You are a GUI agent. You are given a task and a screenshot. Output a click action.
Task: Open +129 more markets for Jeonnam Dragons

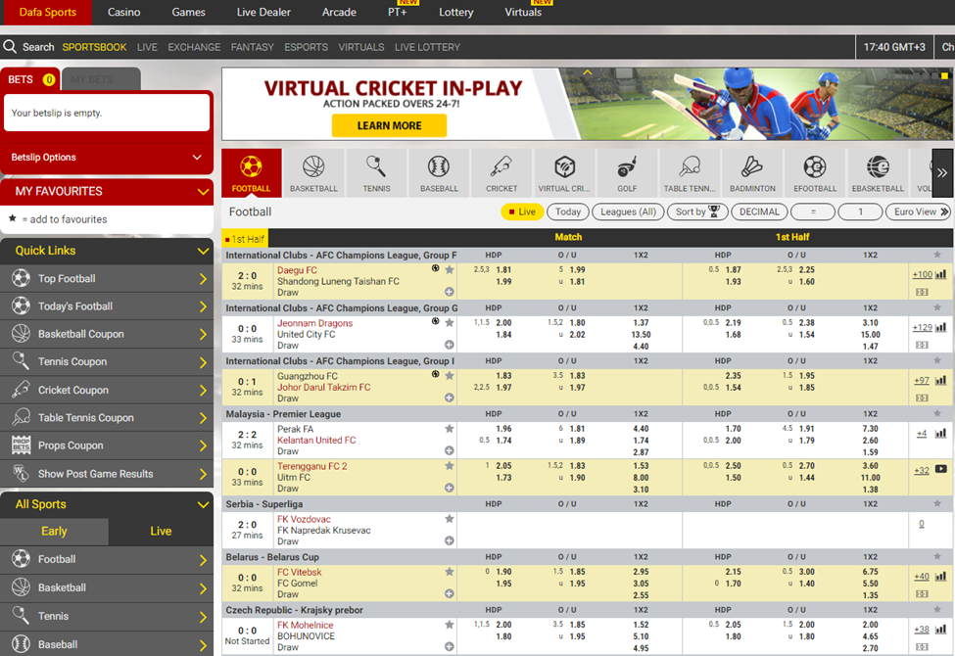[x=922, y=327]
